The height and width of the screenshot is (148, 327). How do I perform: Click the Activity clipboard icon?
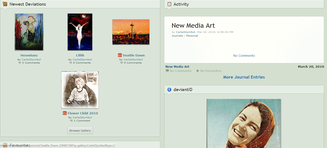(x=169, y=4)
